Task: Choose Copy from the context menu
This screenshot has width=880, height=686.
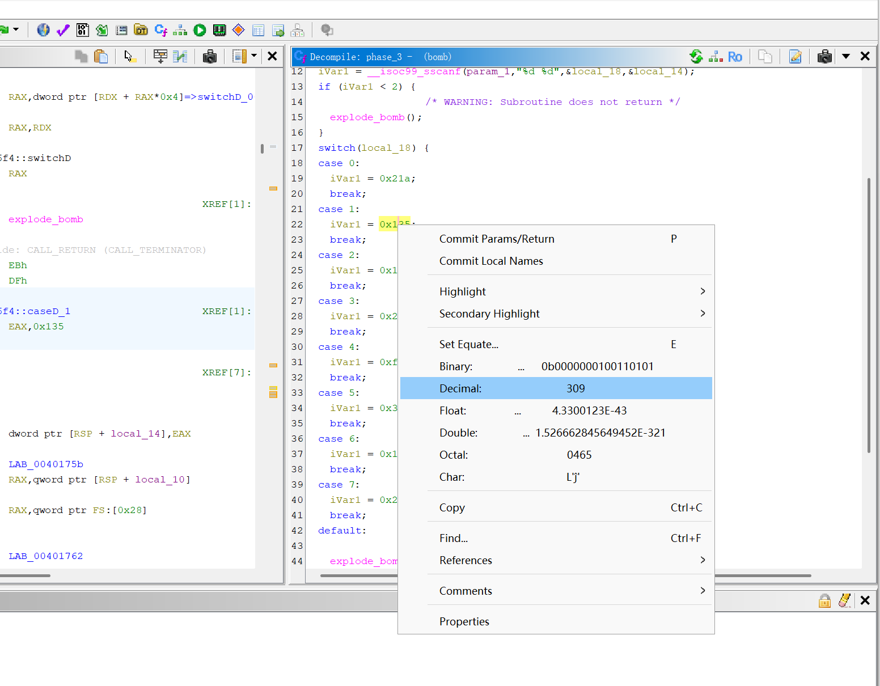Action: pos(556,507)
